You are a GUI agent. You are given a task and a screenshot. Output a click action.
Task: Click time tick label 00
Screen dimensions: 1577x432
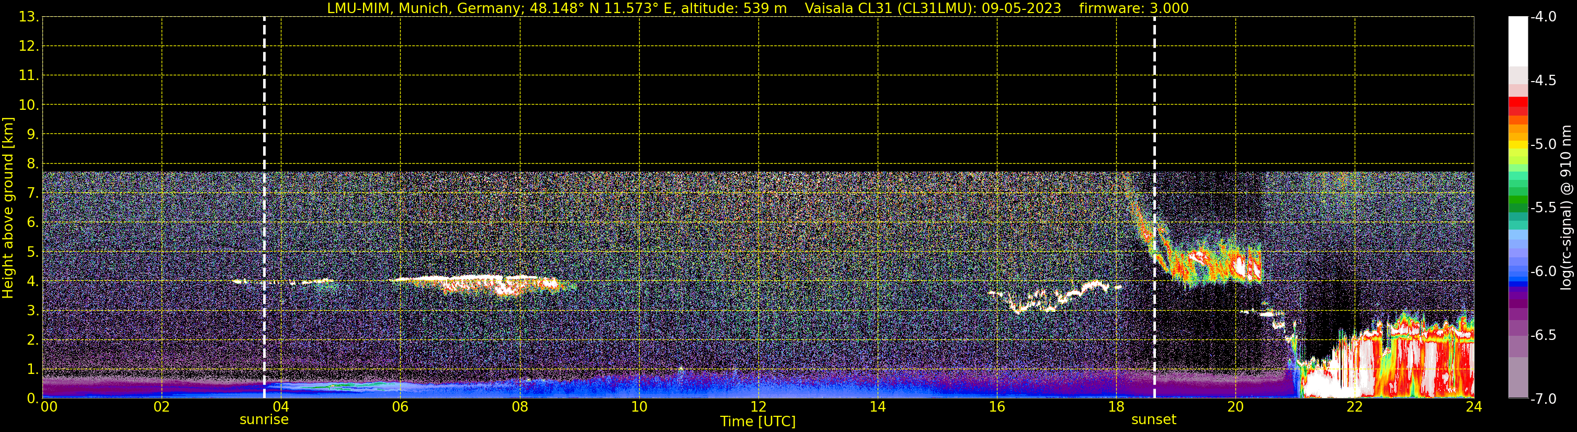tap(49, 407)
